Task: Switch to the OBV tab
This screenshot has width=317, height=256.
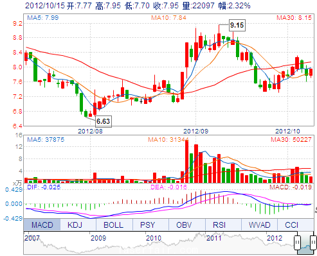Action: tap(184, 225)
